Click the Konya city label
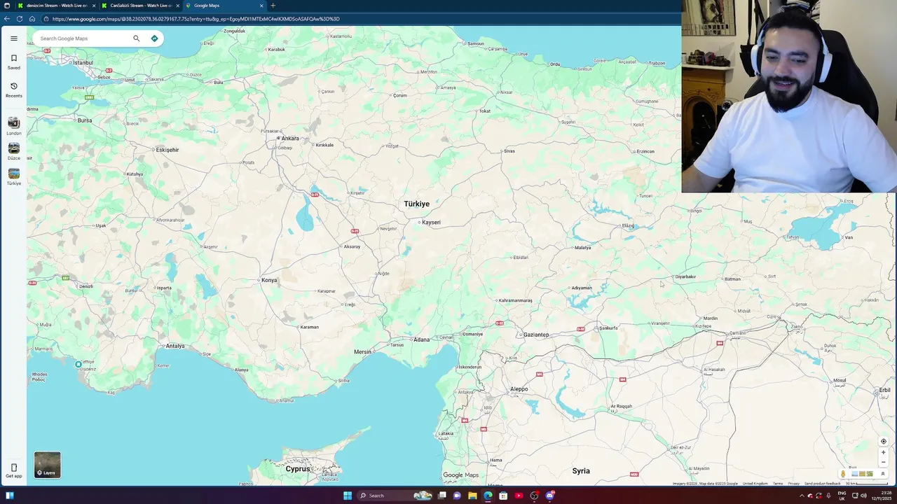897x504 pixels. click(269, 280)
